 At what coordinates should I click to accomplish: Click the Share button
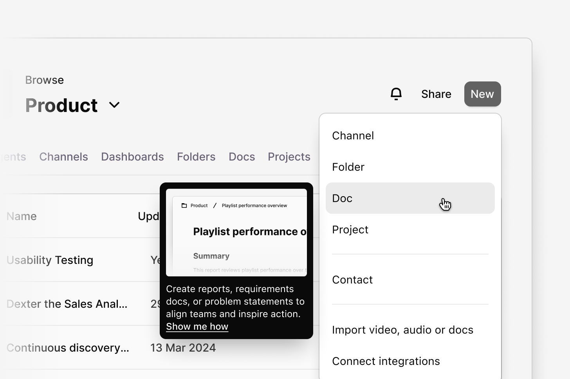click(x=436, y=94)
